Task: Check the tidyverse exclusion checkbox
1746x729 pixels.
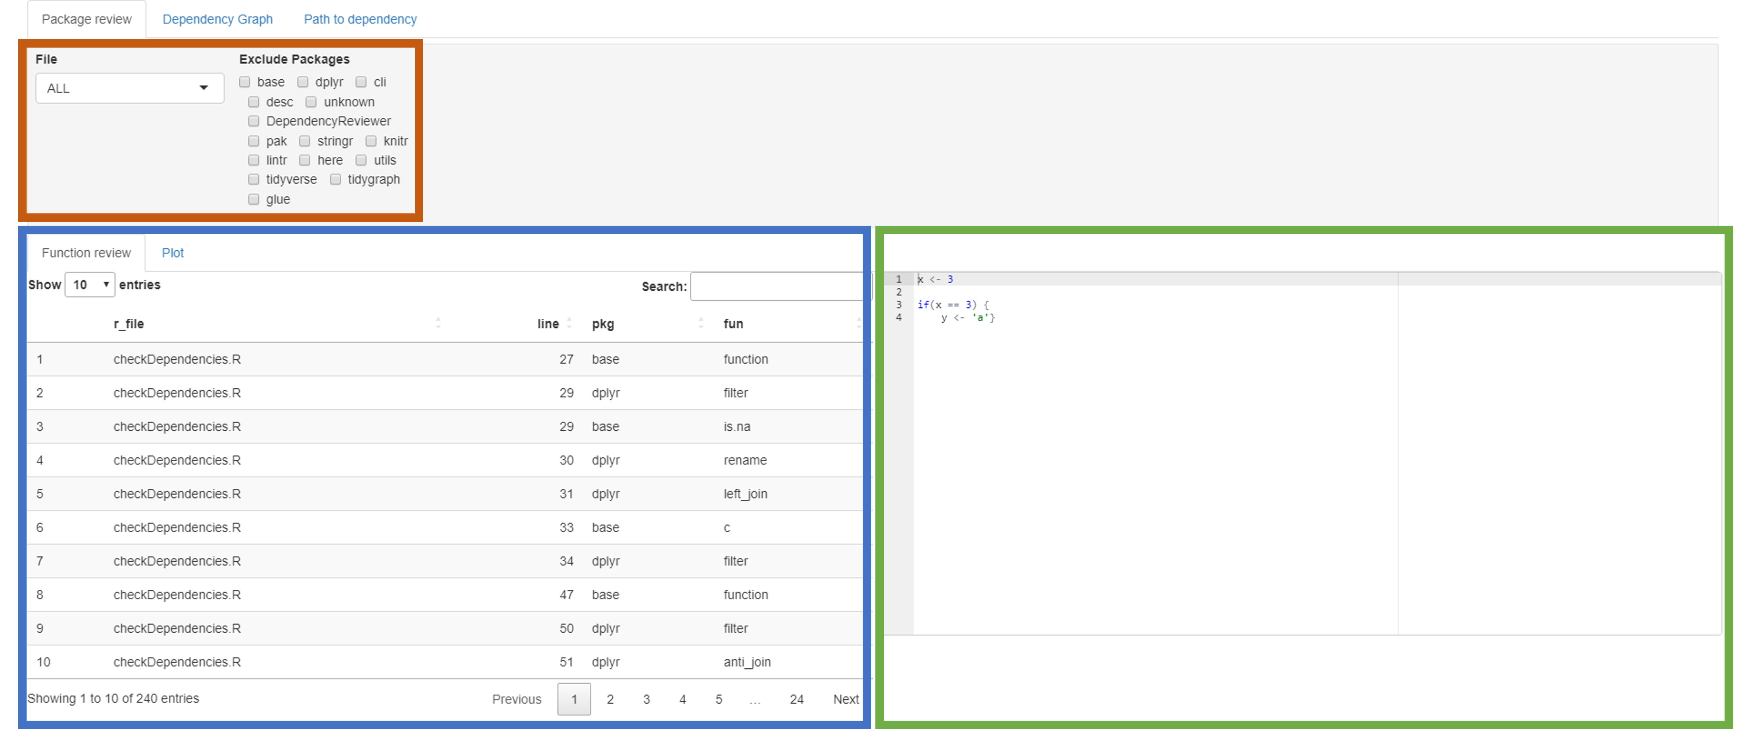Action: coord(250,180)
